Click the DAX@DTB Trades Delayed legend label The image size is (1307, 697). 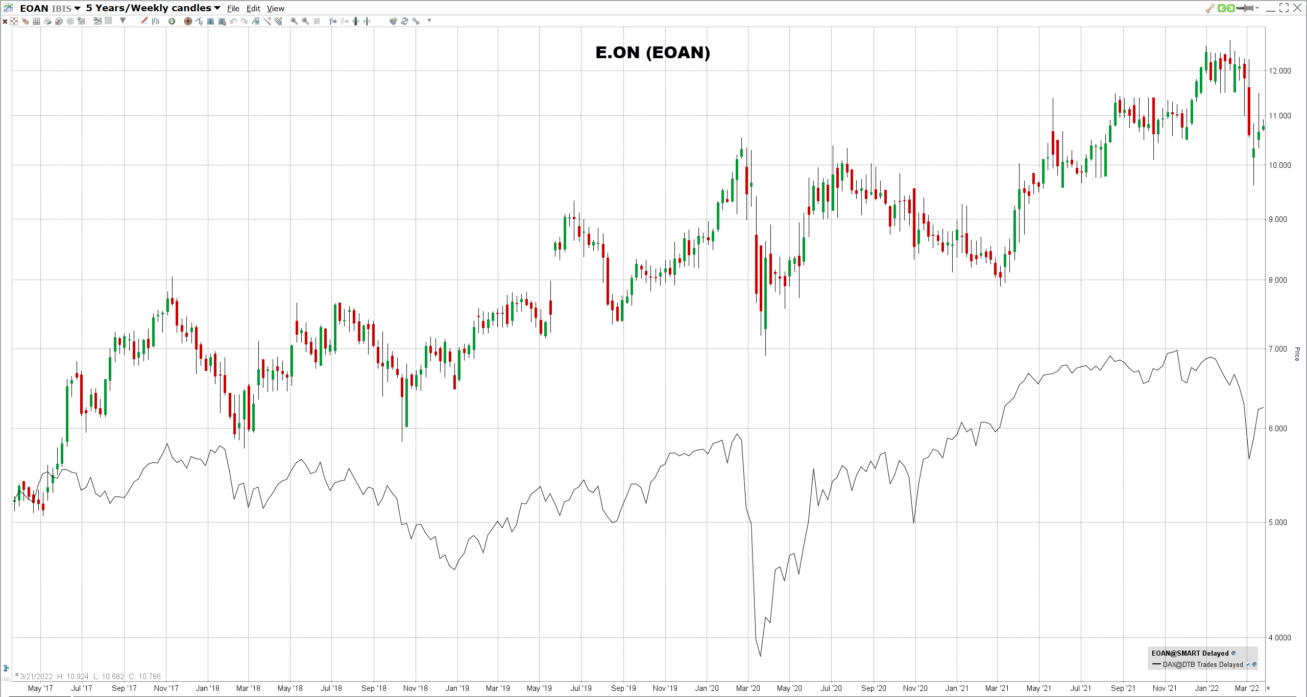[x=1203, y=664]
